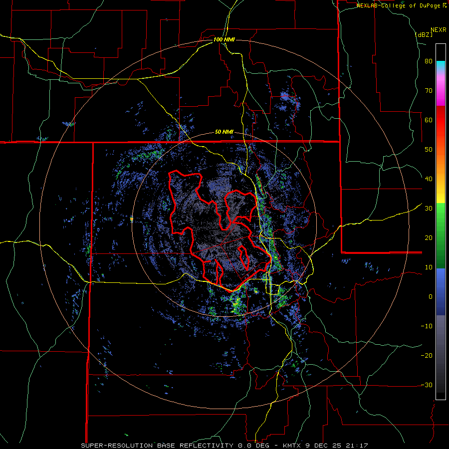
Task: Click the 30 dBZ scale value
Action: [x=429, y=209]
